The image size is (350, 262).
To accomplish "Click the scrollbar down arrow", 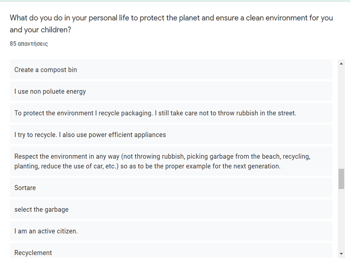I will [x=341, y=254].
